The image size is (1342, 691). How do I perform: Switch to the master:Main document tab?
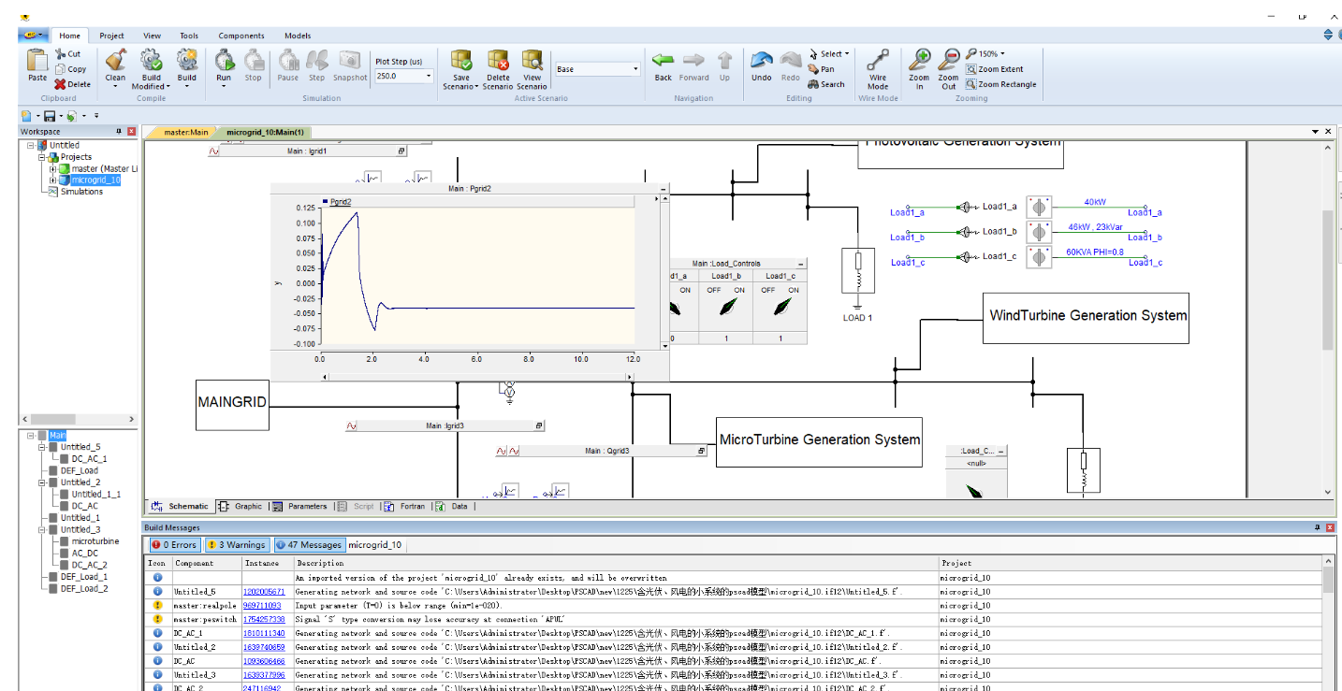[185, 132]
